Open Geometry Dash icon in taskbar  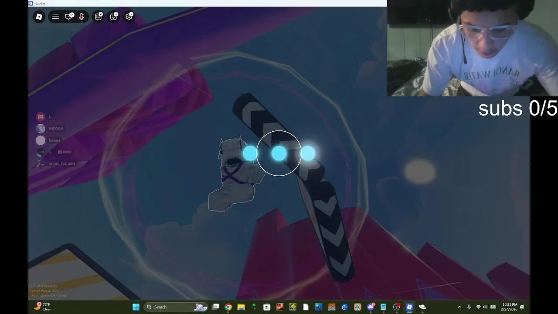(293, 307)
